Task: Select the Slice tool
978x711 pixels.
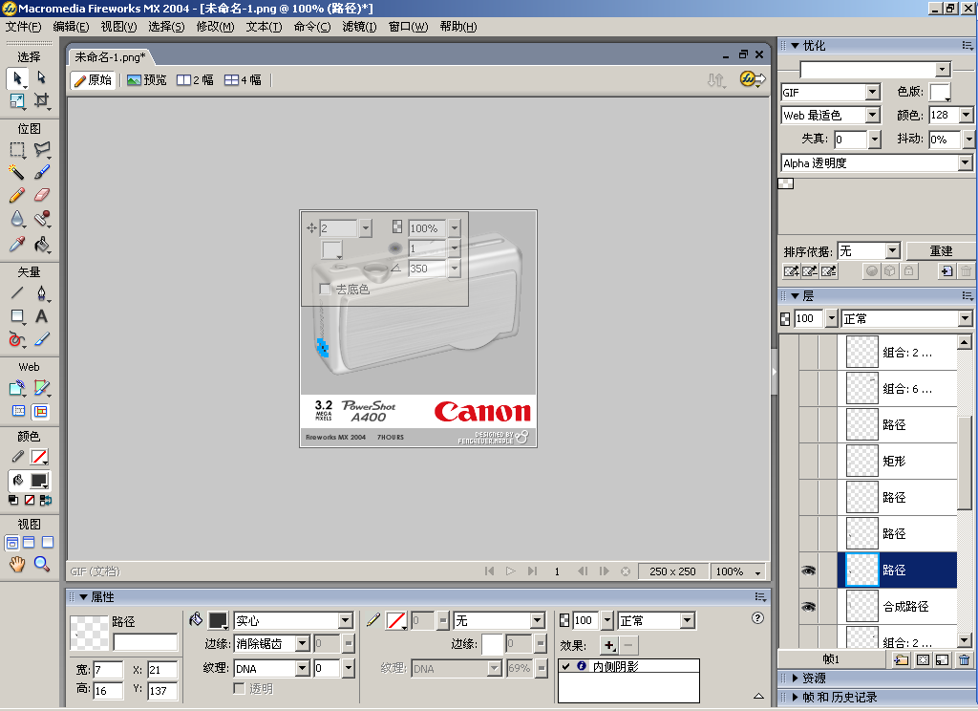Action: pos(41,388)
